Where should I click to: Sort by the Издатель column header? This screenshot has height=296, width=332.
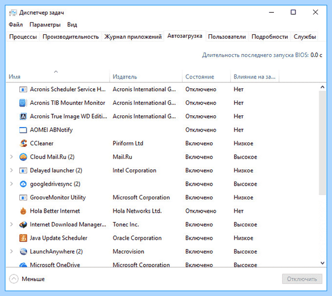146,76
